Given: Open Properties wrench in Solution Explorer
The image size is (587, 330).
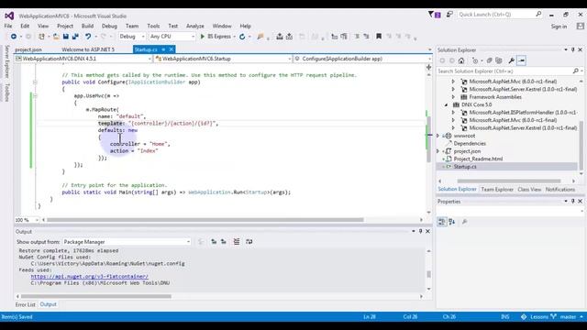Looking at the screenshot, I should pyautogui.click(x=512, y=60).
